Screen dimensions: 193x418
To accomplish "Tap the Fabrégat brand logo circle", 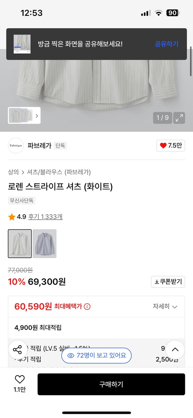I will (16, 145).
